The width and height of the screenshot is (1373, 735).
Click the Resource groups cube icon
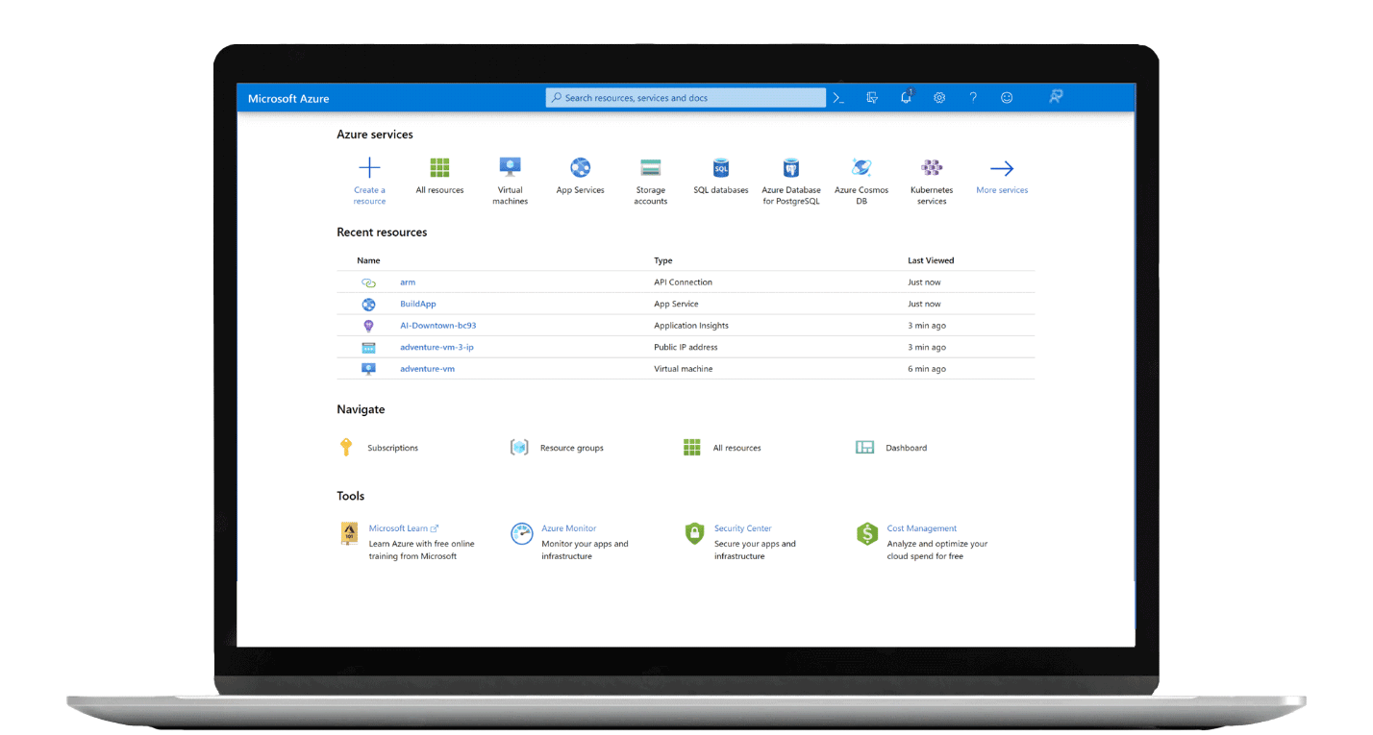click(x=519, y=447)
